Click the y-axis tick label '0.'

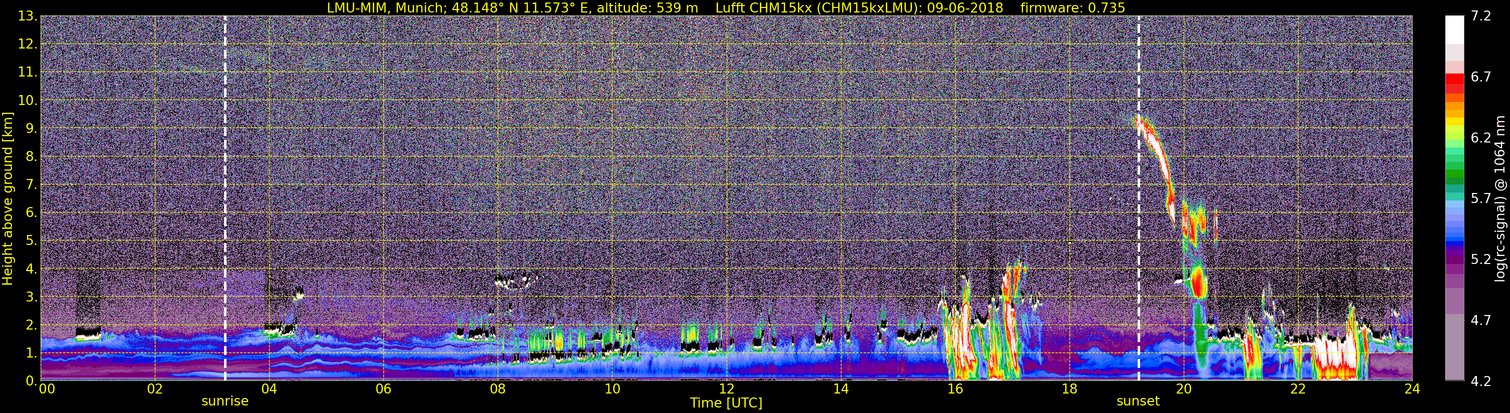32,380
